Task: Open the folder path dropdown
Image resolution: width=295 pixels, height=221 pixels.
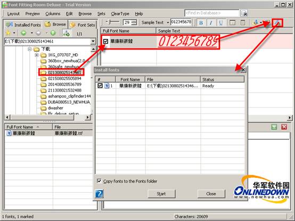Action: pos(93,42)
